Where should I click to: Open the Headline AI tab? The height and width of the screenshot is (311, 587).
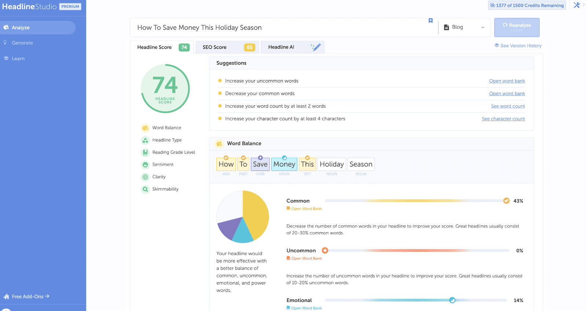point(292,47)
